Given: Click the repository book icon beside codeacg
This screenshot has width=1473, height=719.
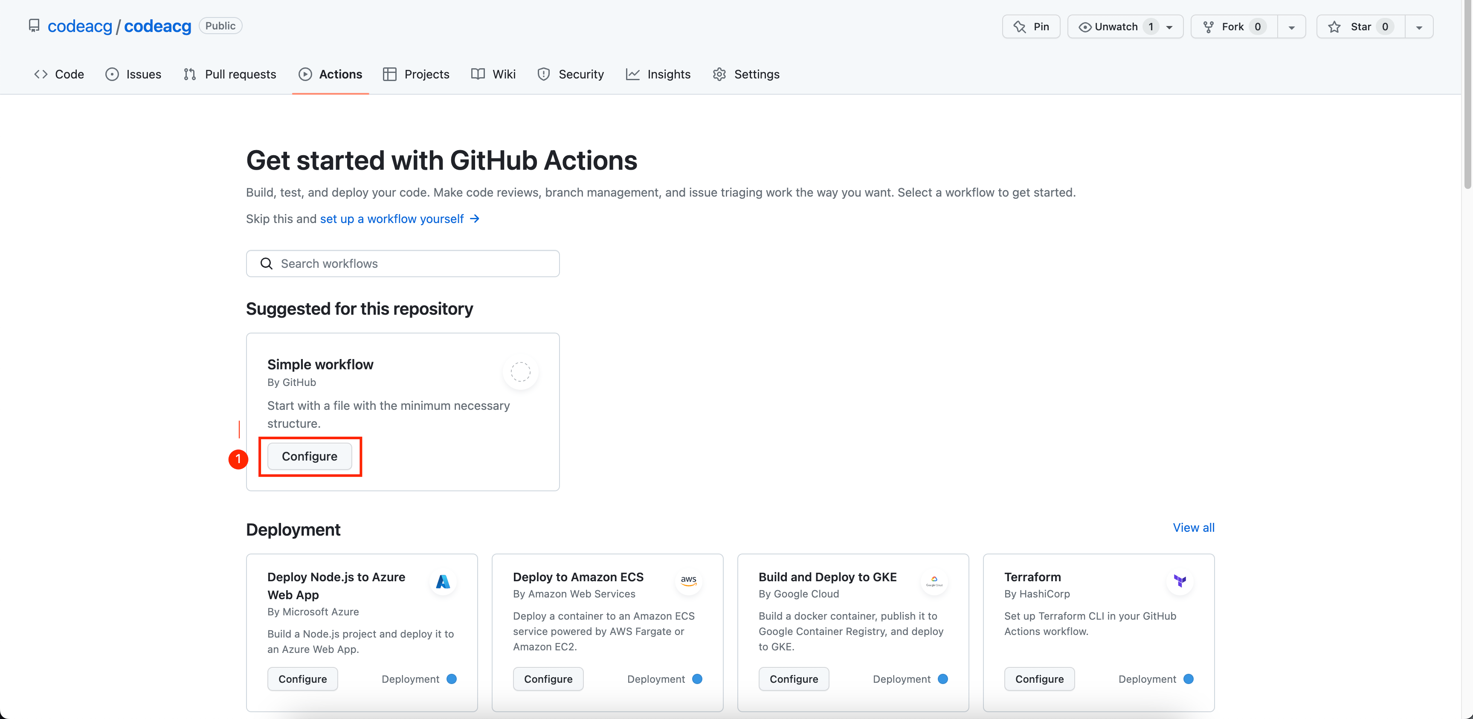Looking at the screenshot, I should pyautogui.click(x=34, y=26).
